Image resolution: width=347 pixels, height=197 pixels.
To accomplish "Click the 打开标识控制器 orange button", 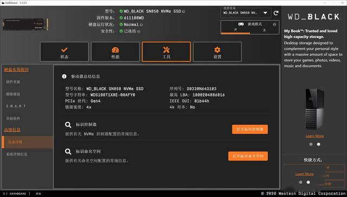I will coord(250,129).
